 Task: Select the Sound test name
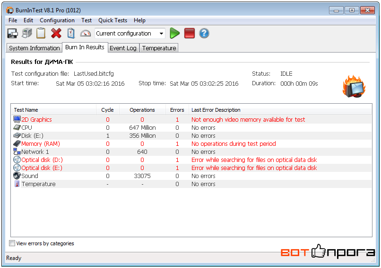30,176
